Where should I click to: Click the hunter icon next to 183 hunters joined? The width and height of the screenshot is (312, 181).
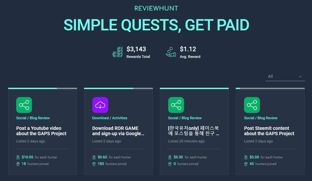(x=94, y=164)
